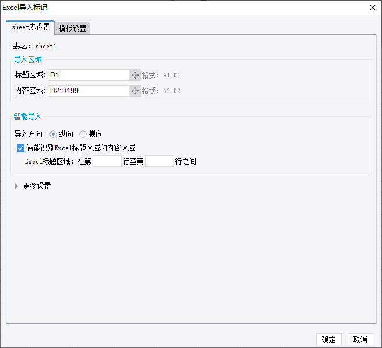Confirm with 确定 button
The width and height of the screenshot is (382, 348).
point(329,339)
